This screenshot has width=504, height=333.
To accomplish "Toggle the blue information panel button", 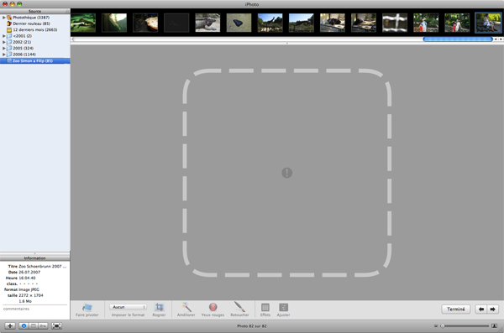I will coord(24,326).
